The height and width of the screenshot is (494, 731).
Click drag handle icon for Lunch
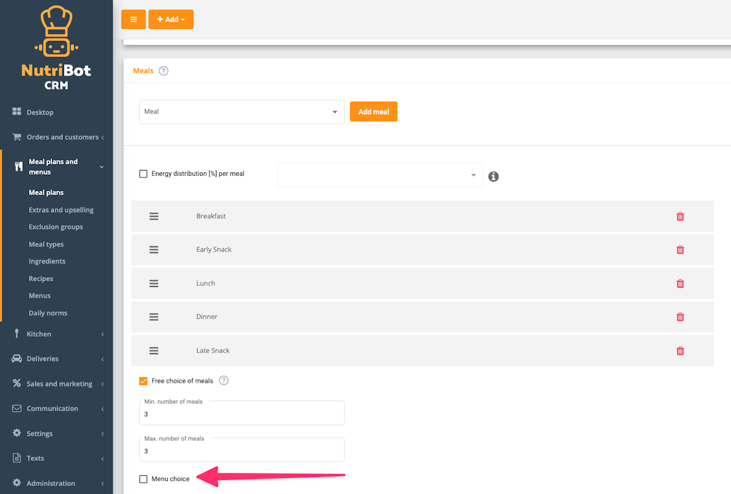click(154, 284)
